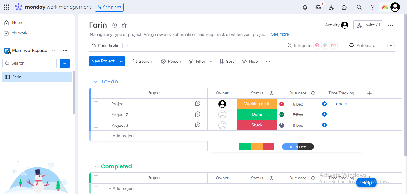
Task: Click Status column info icon in To-do
Action: [271, 93]
